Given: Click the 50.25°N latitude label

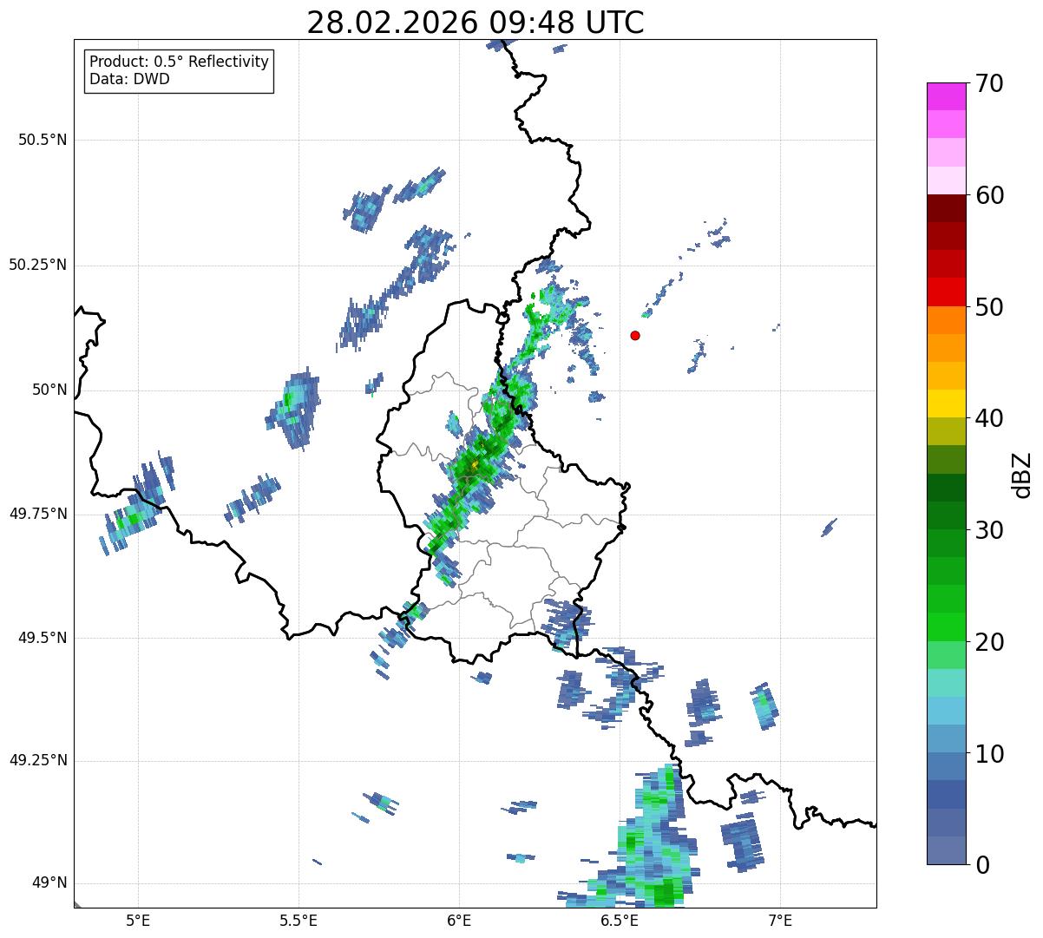Looking at the screenshot, I should click(38, 265).
